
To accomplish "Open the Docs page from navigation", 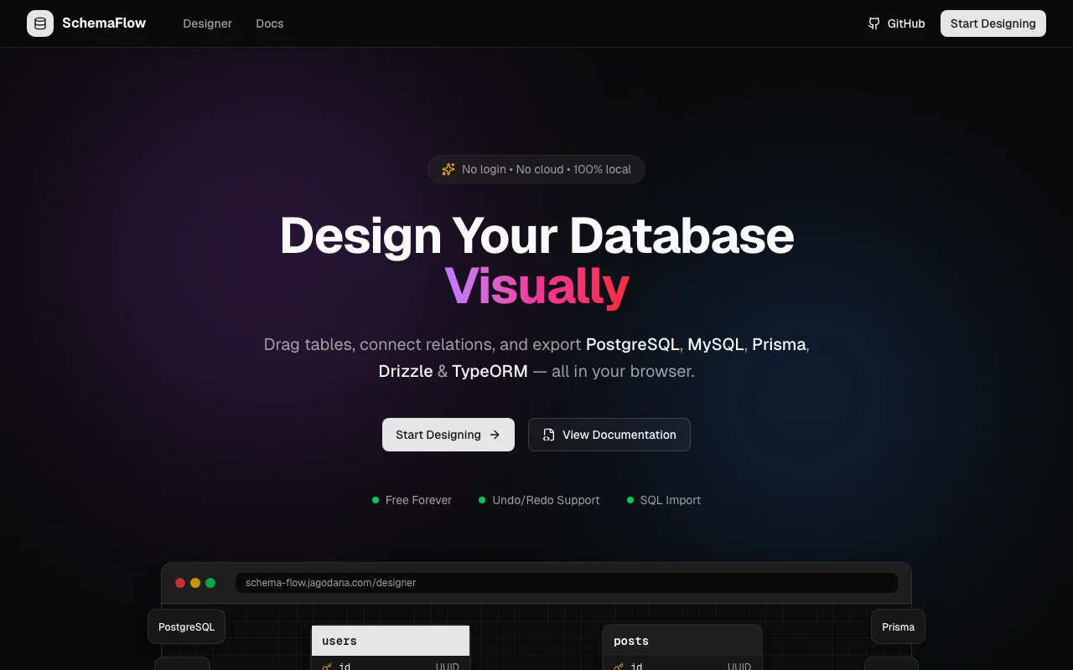I will 269,23.
